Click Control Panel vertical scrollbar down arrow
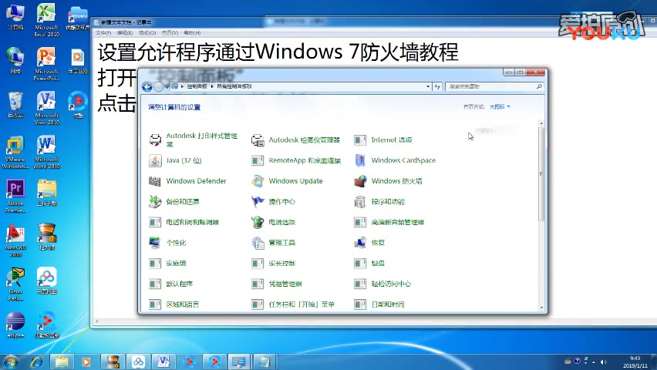The width and height of the screenshot is (657, 370). tap(541, 308)
